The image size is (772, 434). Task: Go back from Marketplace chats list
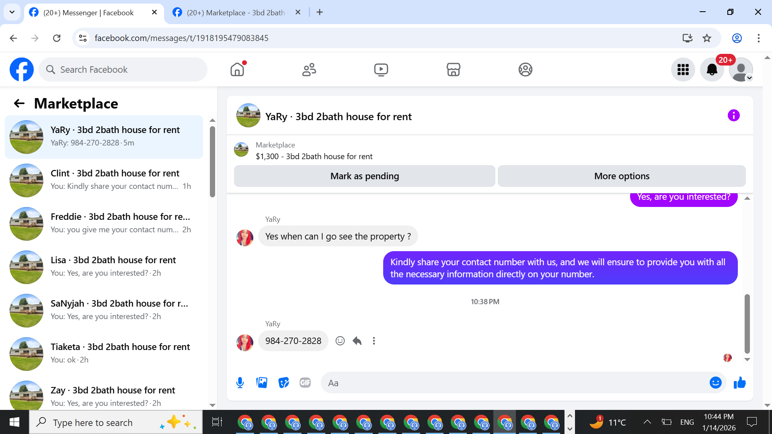pyautogui.click(x=19, y=103)
